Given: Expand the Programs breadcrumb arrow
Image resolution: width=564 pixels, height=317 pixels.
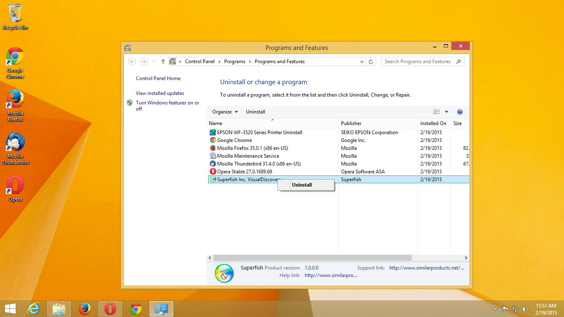Looking at the screenshot, I should (x=250, y=62).
